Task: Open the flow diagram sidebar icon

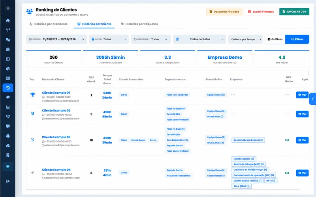Action: click(8, 117)
